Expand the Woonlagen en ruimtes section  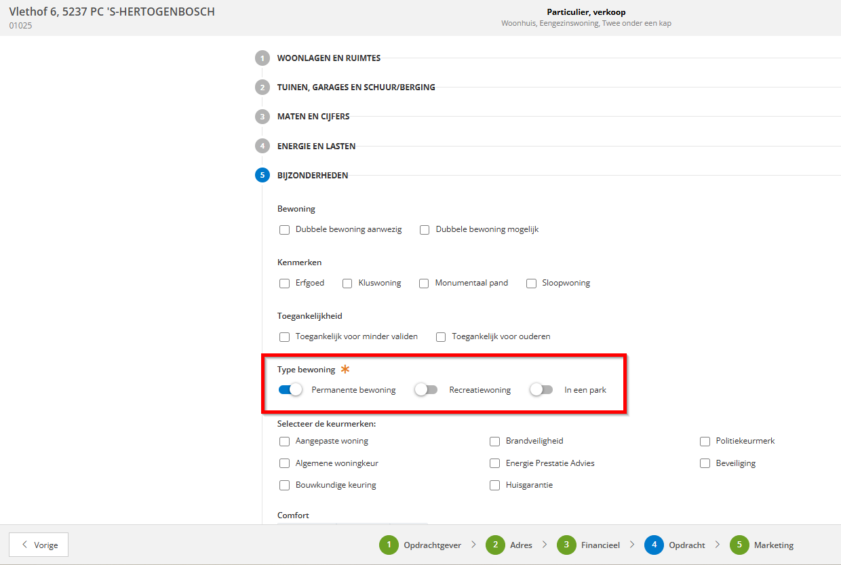[329, 58]
